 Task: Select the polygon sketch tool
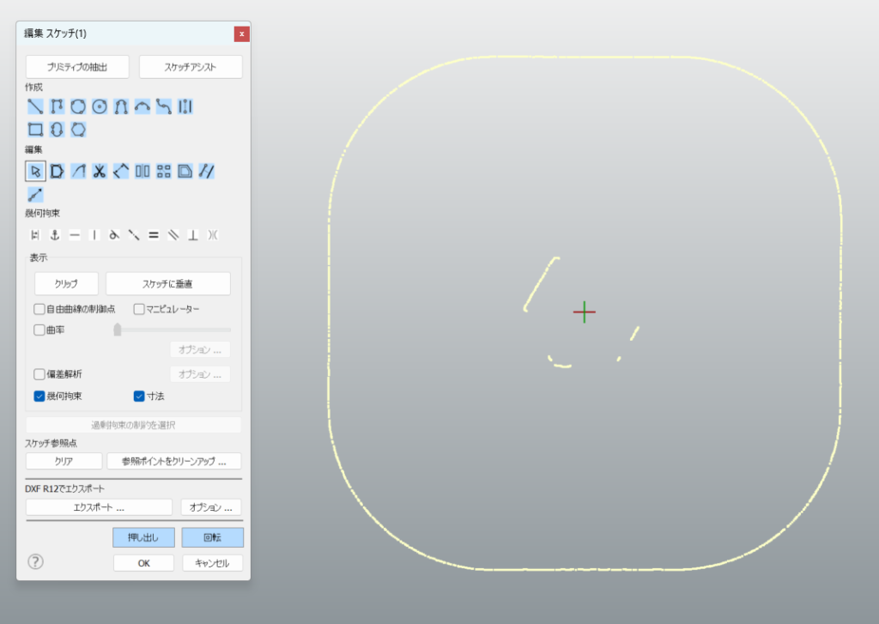(78, 130)
